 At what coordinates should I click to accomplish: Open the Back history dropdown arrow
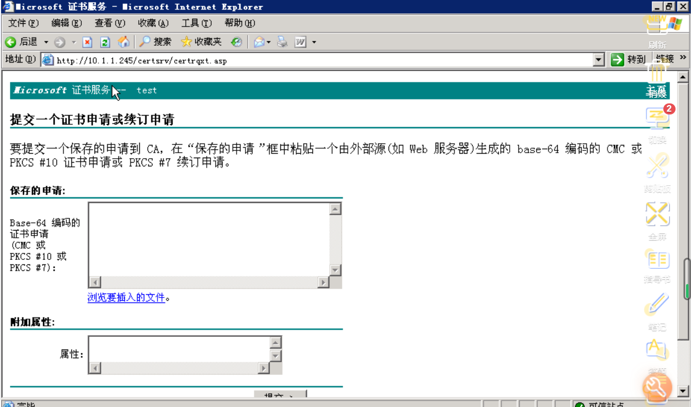pyautogui.click(x=46, y=42)
